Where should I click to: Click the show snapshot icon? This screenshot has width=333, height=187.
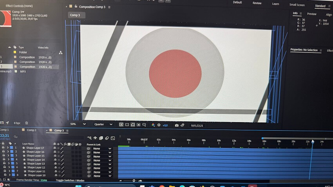pos(182,125)
